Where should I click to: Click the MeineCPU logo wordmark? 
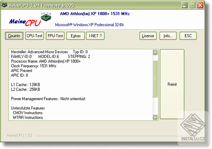(x=25, y=22)
